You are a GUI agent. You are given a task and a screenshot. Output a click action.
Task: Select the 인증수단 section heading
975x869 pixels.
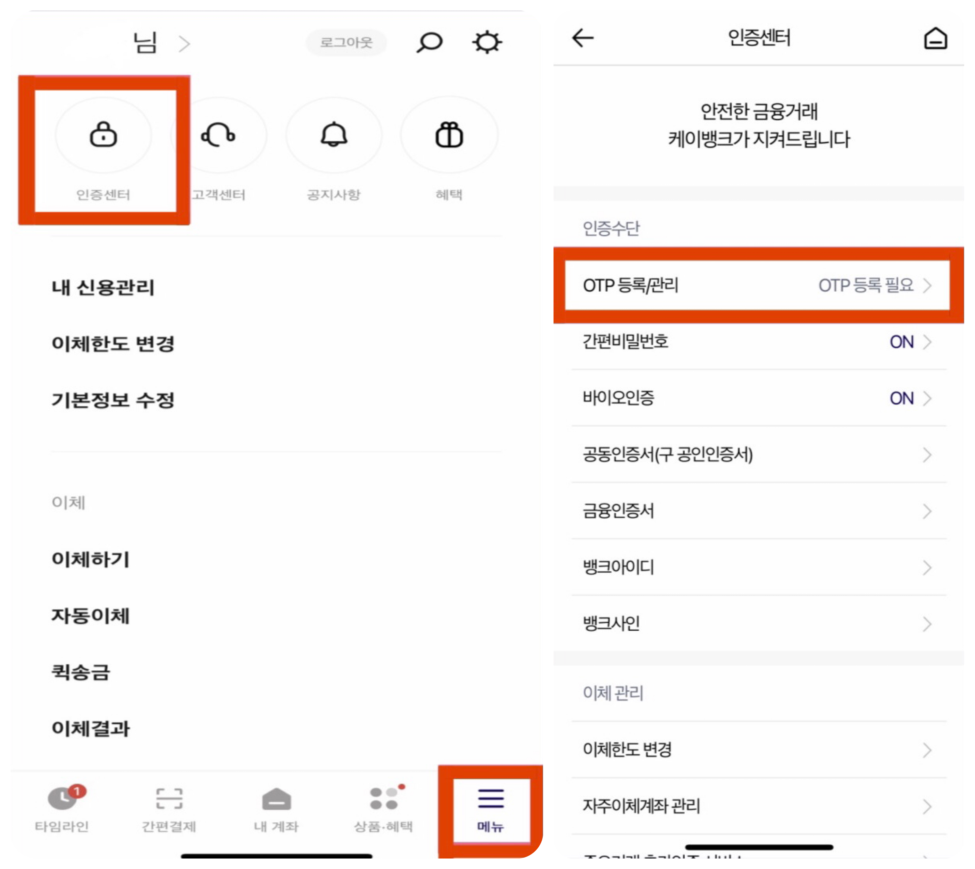(x=611, y=228)
